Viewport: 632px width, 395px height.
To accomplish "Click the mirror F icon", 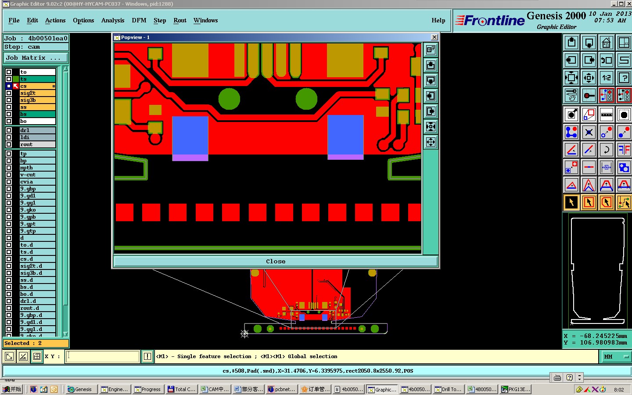I will [624, 150].
